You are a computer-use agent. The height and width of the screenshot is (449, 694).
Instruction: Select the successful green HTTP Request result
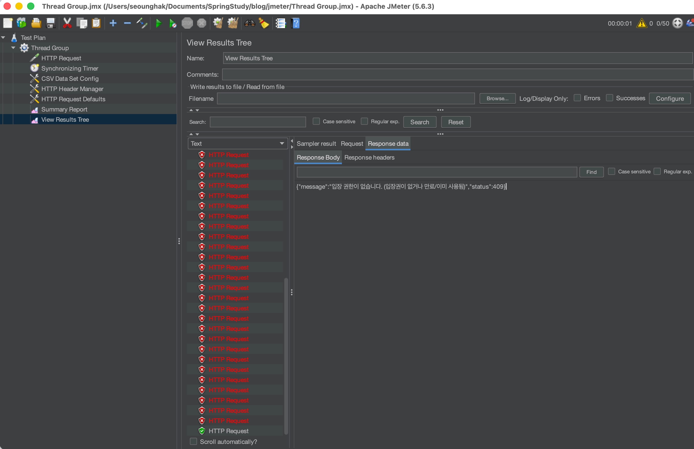coord(229,431)
